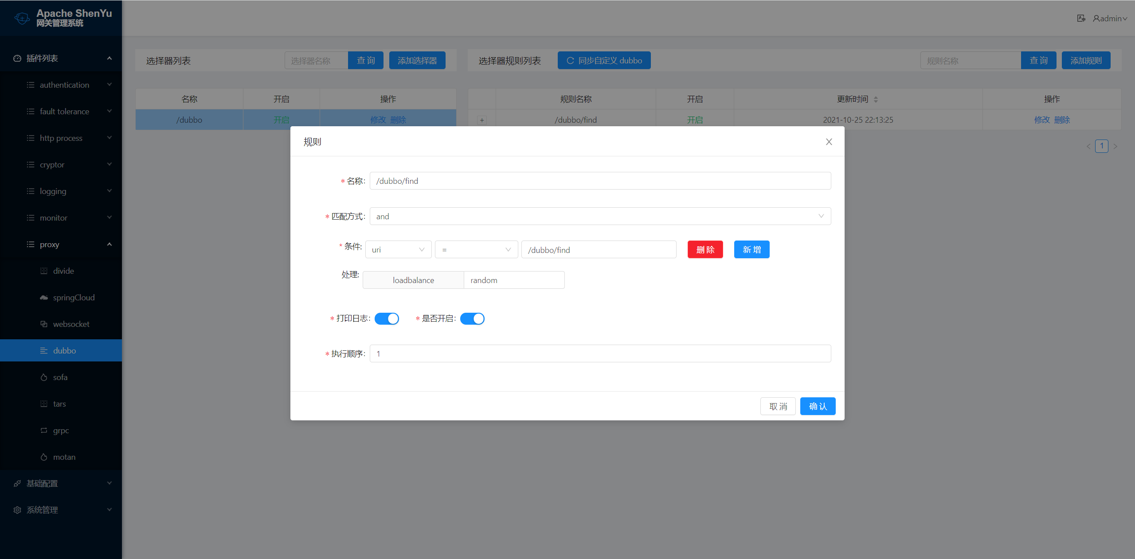
Task: Click the sofa plugin icon in sidebar
Action: [x=44, y=377]
